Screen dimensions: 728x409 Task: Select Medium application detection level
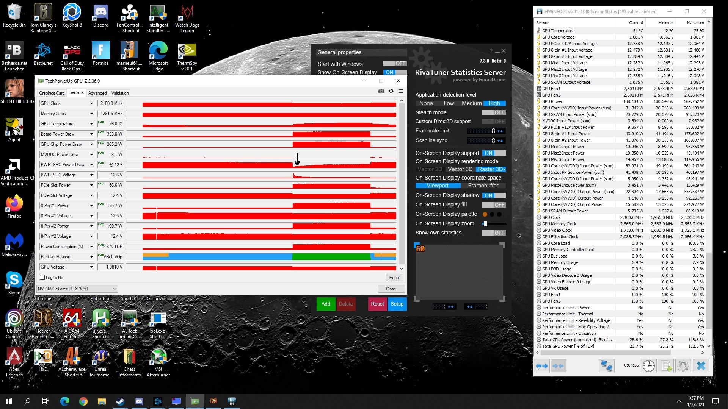click(x=471, y=103)
